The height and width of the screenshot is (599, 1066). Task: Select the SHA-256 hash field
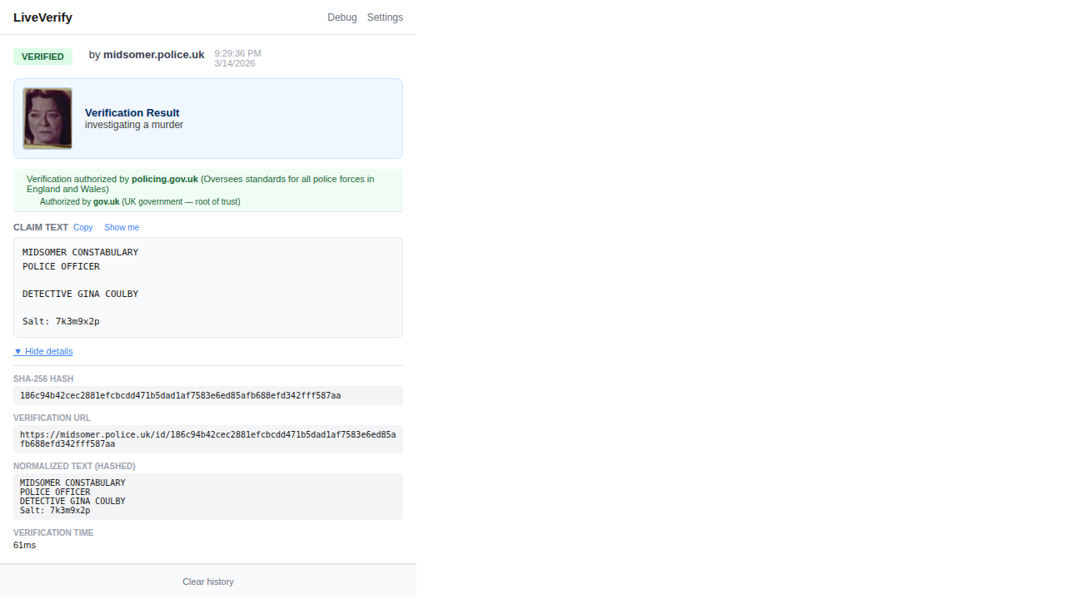click(x=207, y=395)
